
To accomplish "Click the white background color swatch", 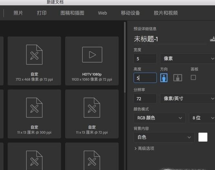I will [x=203, y=137].
